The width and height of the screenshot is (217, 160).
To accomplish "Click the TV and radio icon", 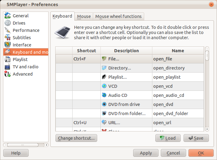I will coord(8,67).
